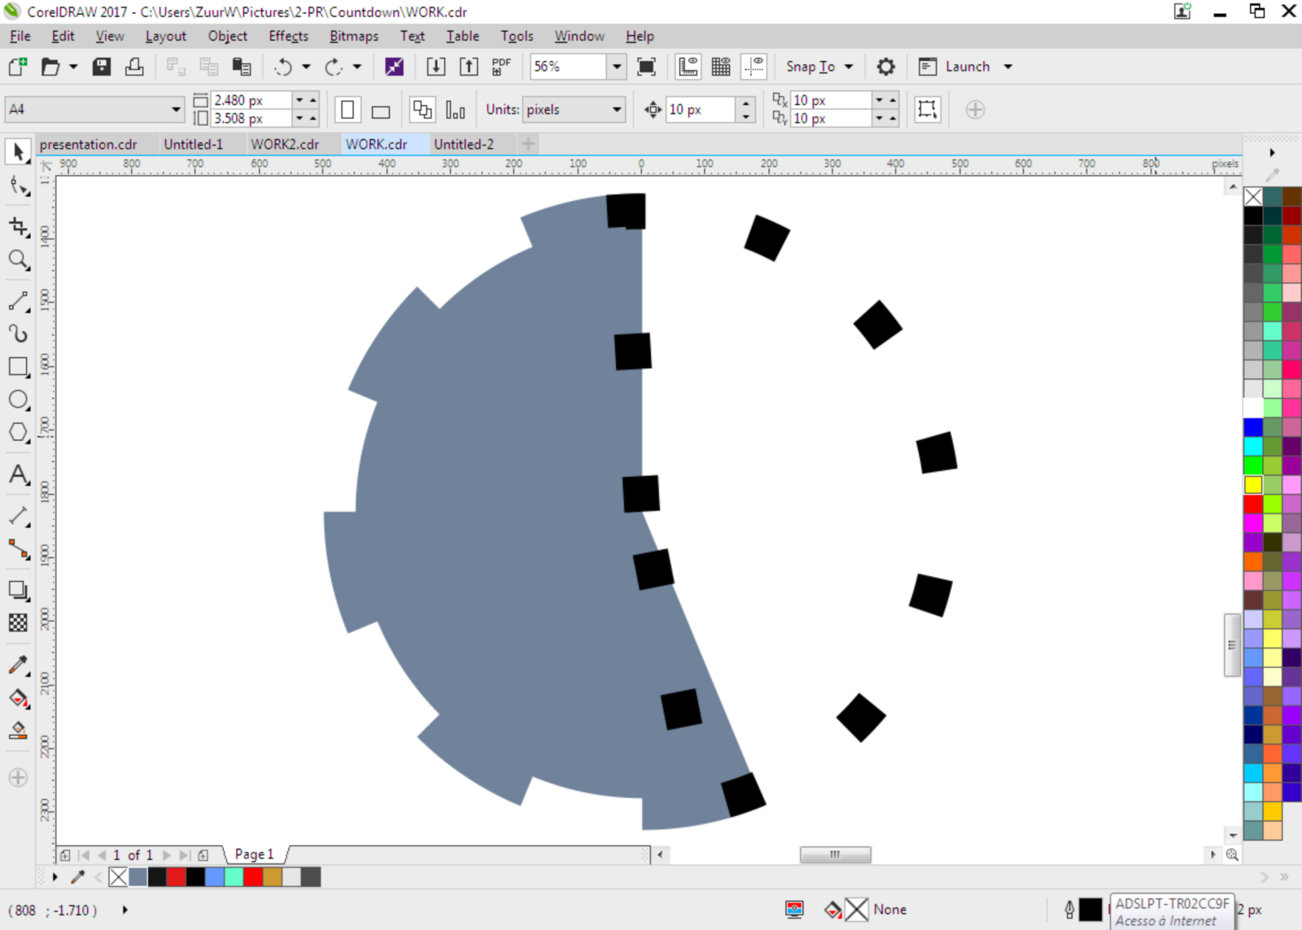Pick the blue-gray swatch in document palette

click(x=138, y=876)
